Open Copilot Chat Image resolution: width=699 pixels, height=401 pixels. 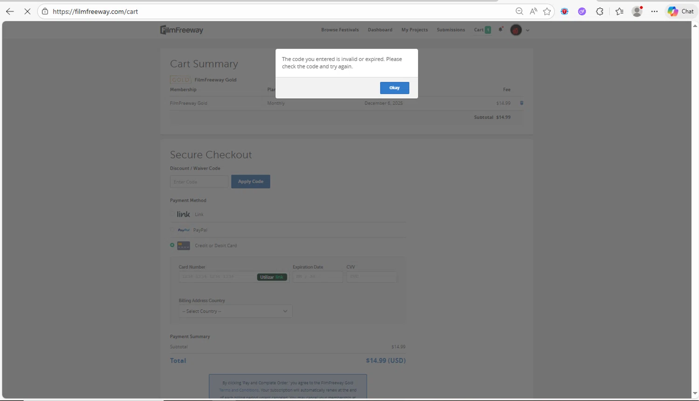click(x=680, y=11)
